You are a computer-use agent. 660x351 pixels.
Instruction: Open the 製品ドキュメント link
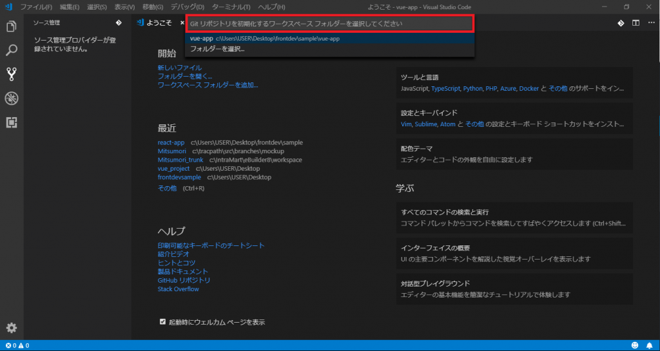pyautogui.click(x=182, y=272)
